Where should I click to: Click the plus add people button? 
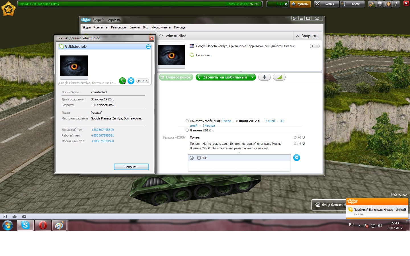[265, 77]
